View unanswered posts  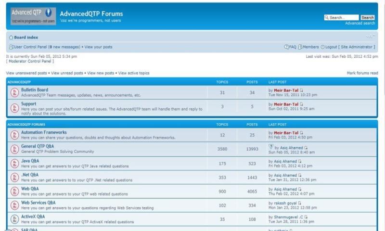click(x=26, y=73)
